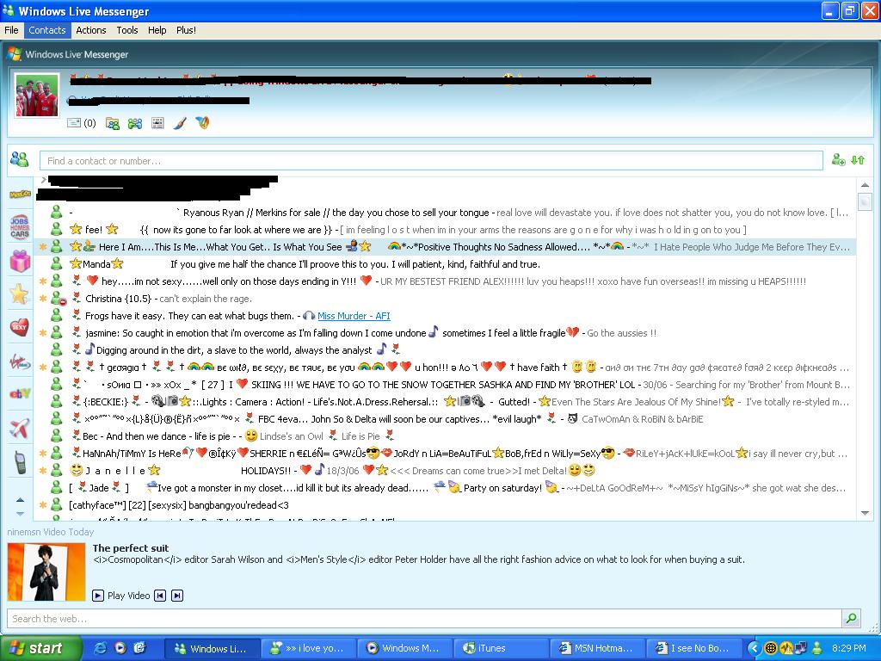881x661 pixels.
Task: Click the paintbrush change color scheme icon
Action: click(180, 123)
